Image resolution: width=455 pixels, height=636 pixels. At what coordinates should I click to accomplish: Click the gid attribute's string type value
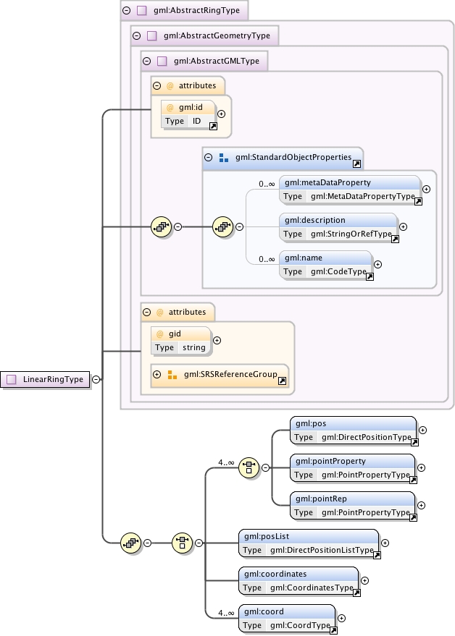pos(193,347)
